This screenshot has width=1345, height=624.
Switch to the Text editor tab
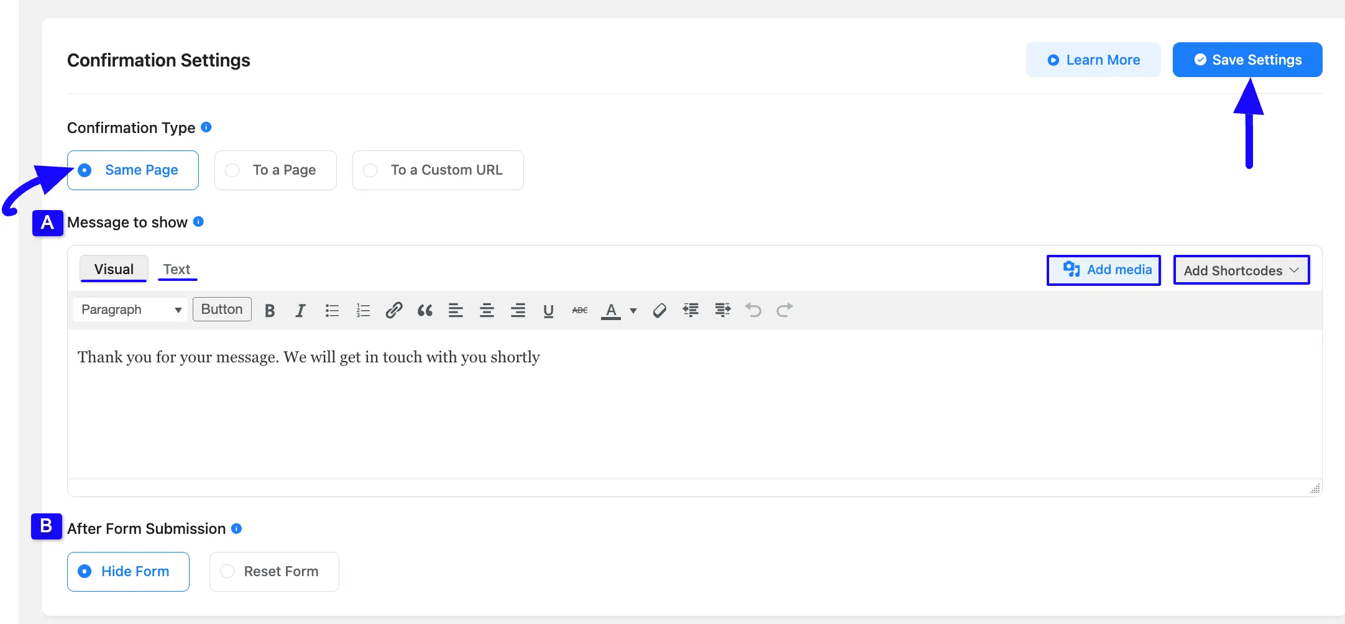(177, 269)
